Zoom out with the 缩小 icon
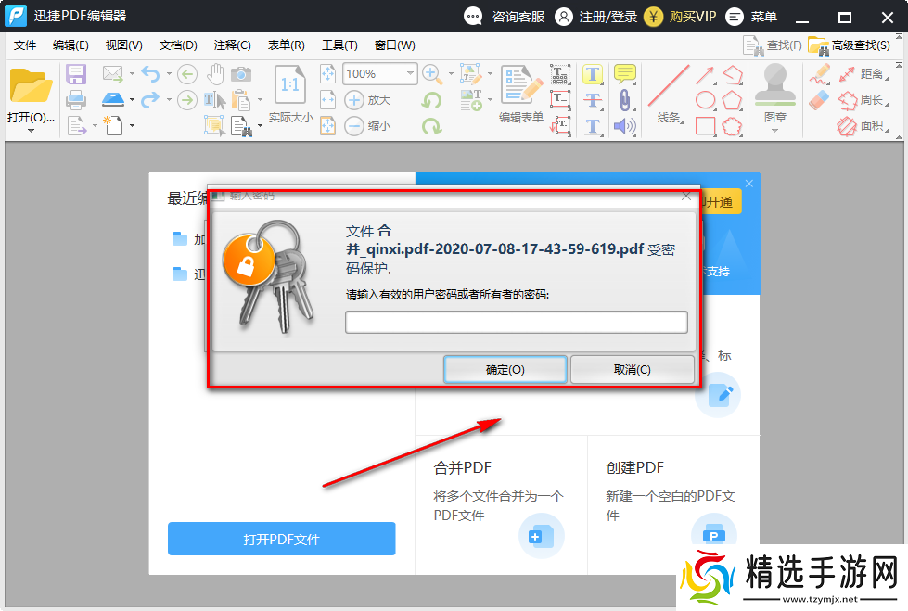 [354, 125]
